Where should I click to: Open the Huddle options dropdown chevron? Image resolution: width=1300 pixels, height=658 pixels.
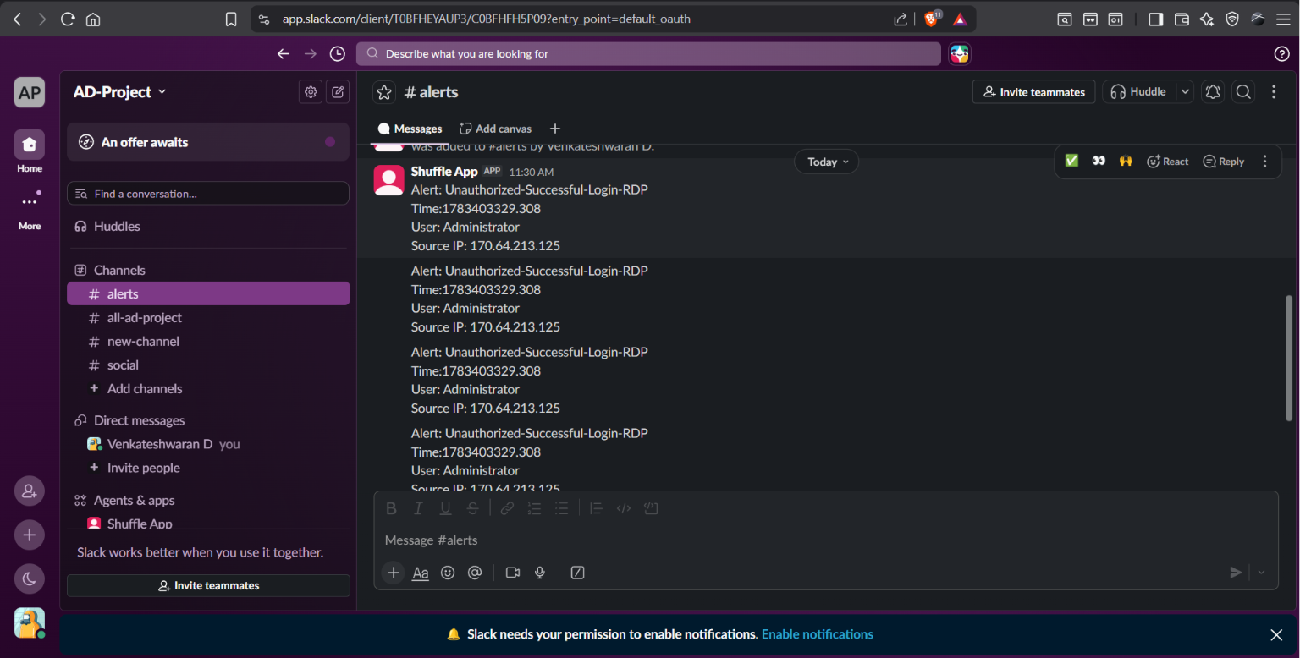tap(1185, 91)
